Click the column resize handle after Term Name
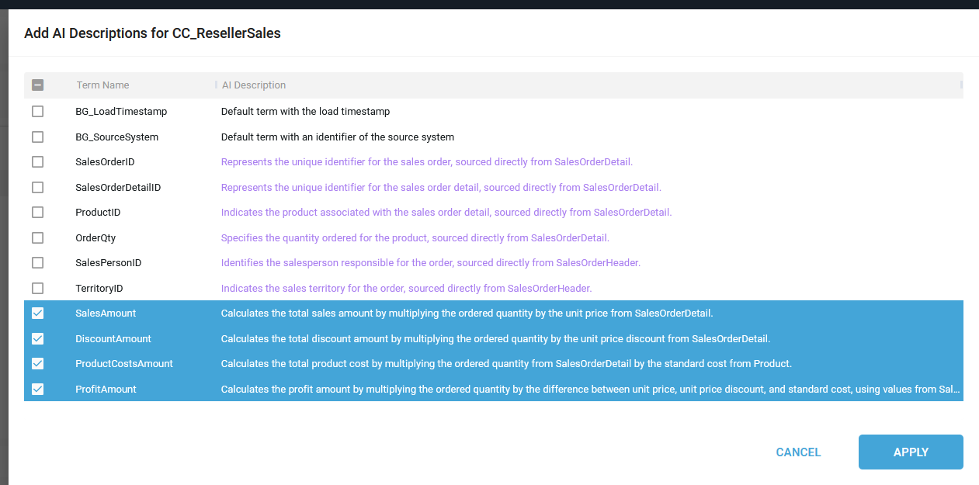 pyautogui.click(x=216, y=85)
